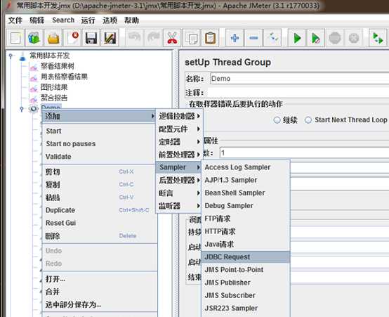Viewport: 389px width, 317px height.
Task: Click the Paste clipboard icon
Action: (x=210, y=38)
